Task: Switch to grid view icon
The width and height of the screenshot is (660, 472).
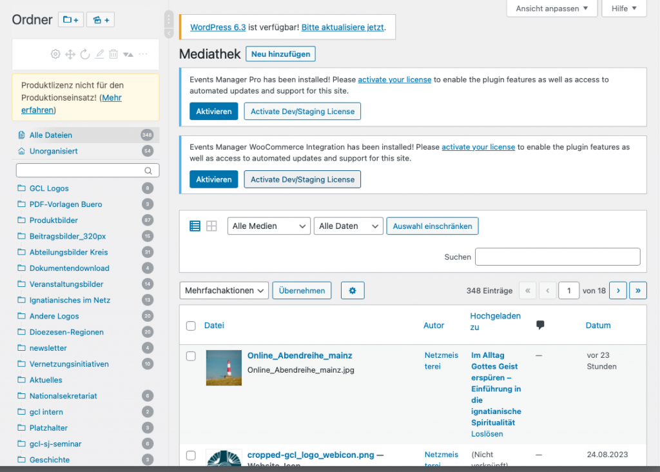Action: point(211,226)
